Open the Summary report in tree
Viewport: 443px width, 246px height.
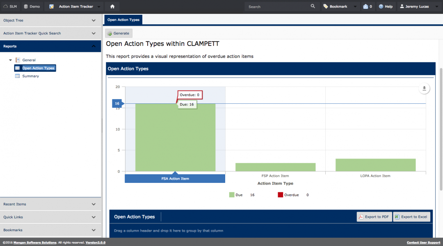click(30, 76)
